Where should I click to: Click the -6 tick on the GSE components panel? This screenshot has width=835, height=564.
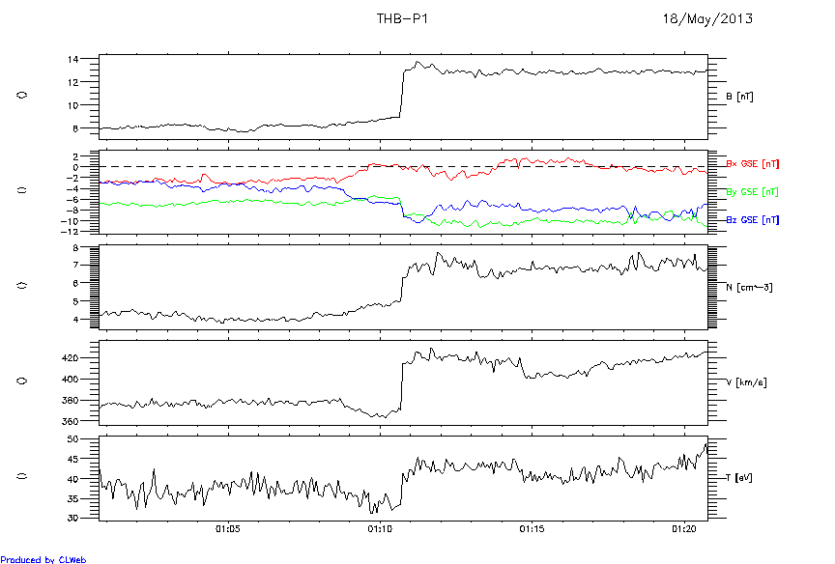pos(72,200)
